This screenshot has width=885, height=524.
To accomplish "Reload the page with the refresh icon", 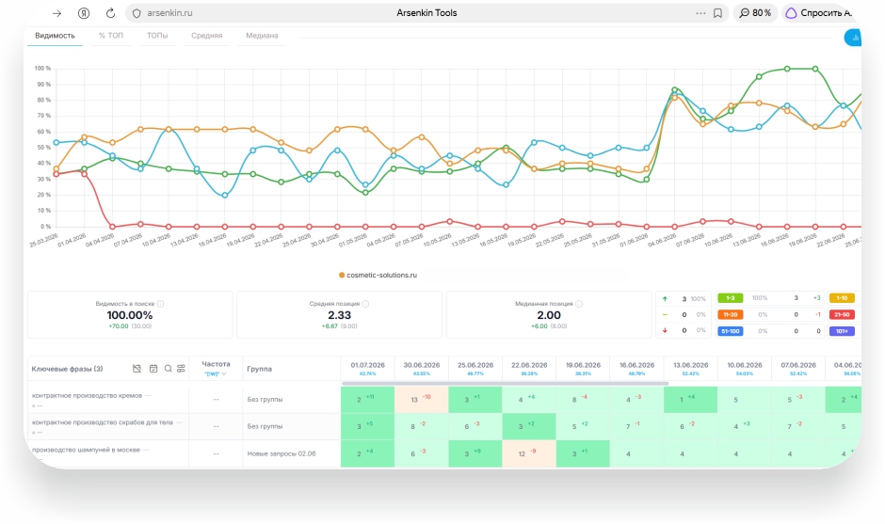I will tap(111, 13).
